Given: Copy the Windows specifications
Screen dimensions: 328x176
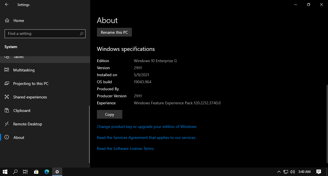Looking at the screenshot, I should pyautogui.click(x=109, y=114).
